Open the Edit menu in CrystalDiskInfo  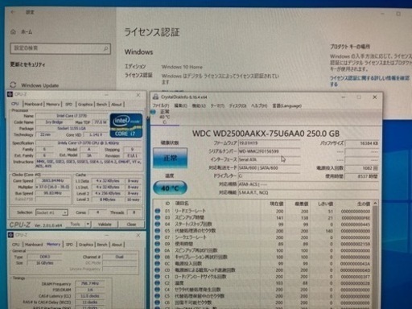[180, 105]
